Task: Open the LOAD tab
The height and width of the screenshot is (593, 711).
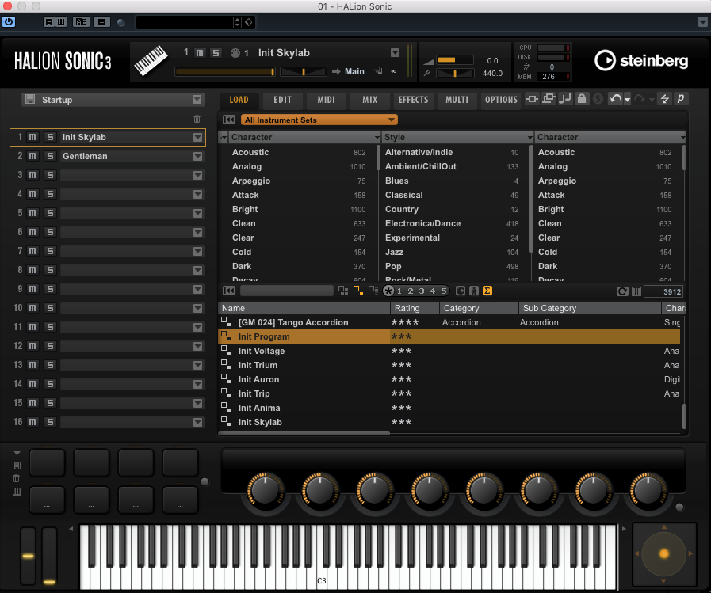Action: click(x=239, y=100)
